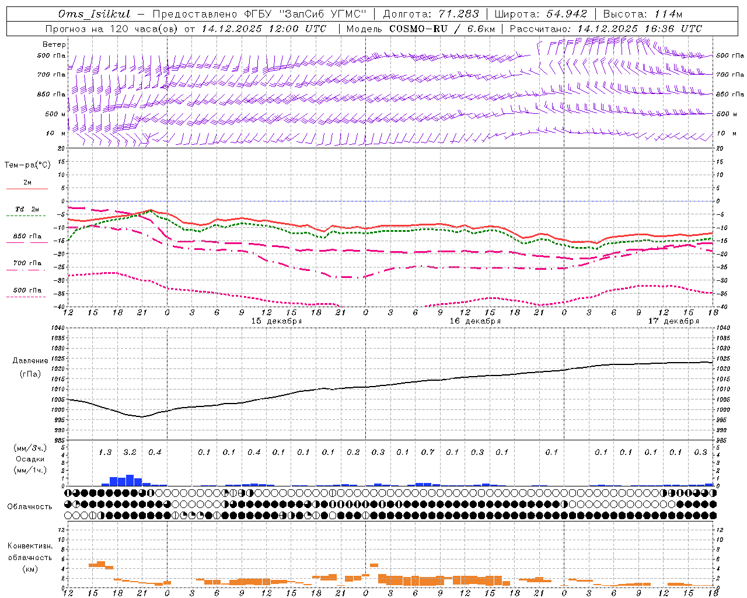Click the '15 декабря' date label

point(277,321)
